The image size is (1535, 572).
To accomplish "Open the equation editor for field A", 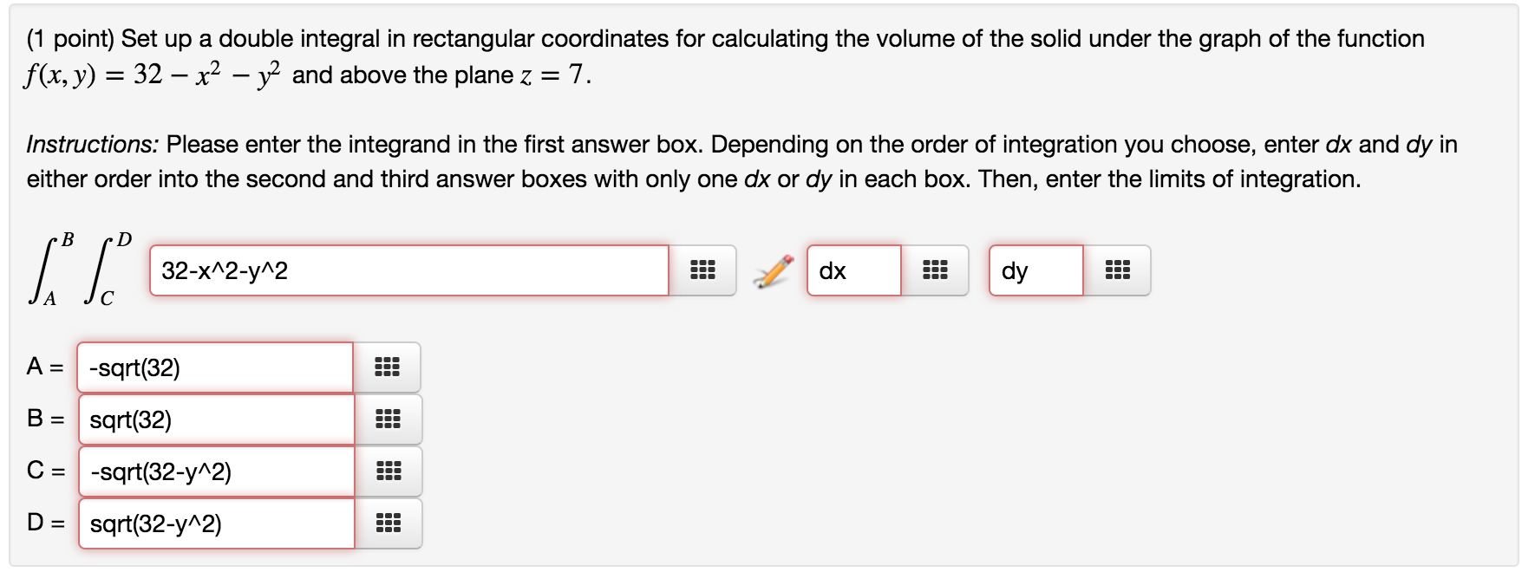I will pos(389,367).
